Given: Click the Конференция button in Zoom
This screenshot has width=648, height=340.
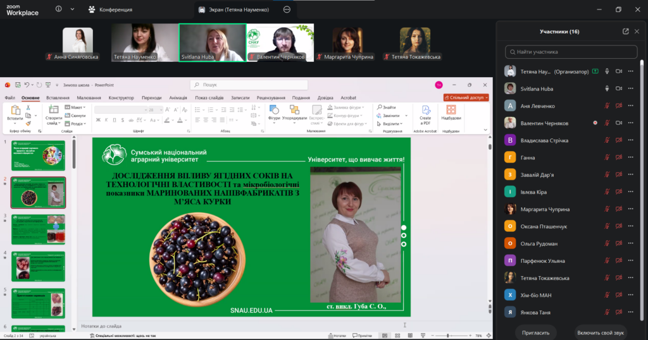Looking at the screenshot, I should (111, 9).
